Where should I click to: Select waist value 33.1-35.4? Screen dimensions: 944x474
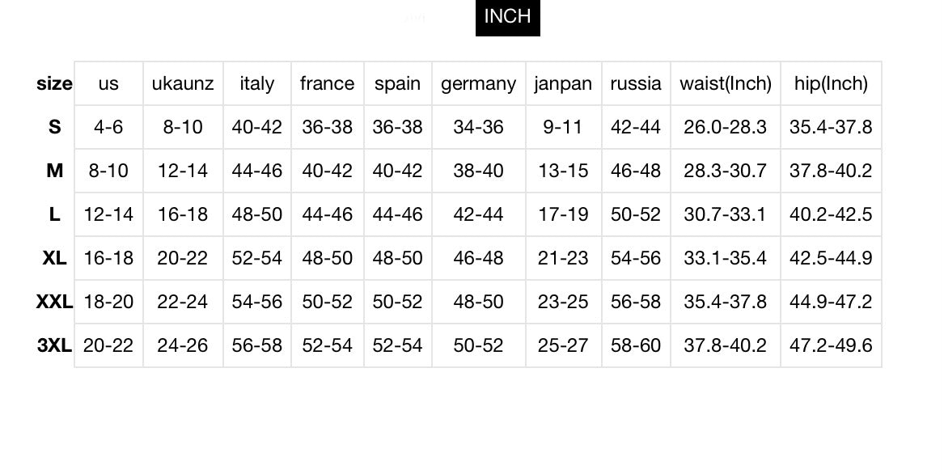726,258
